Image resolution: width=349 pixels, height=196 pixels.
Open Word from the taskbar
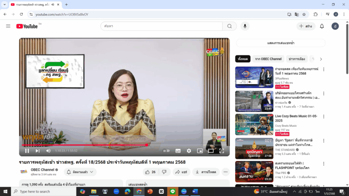pos(195,191)
